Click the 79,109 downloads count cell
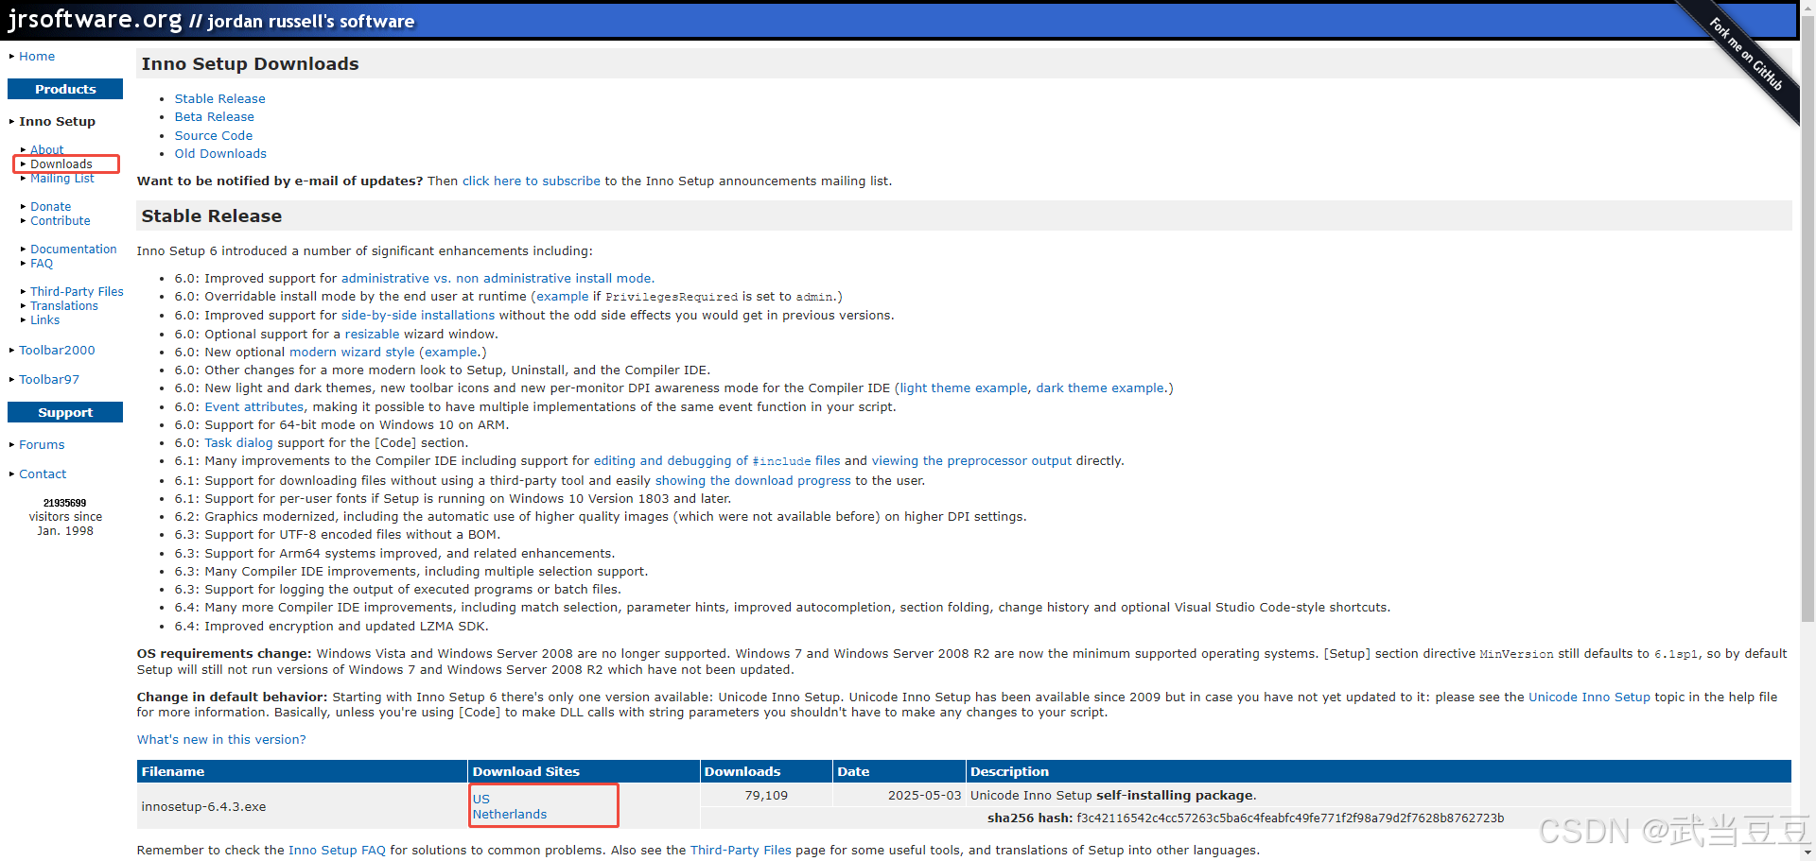This screenshot has width=1816, height=861. [766, 796]
